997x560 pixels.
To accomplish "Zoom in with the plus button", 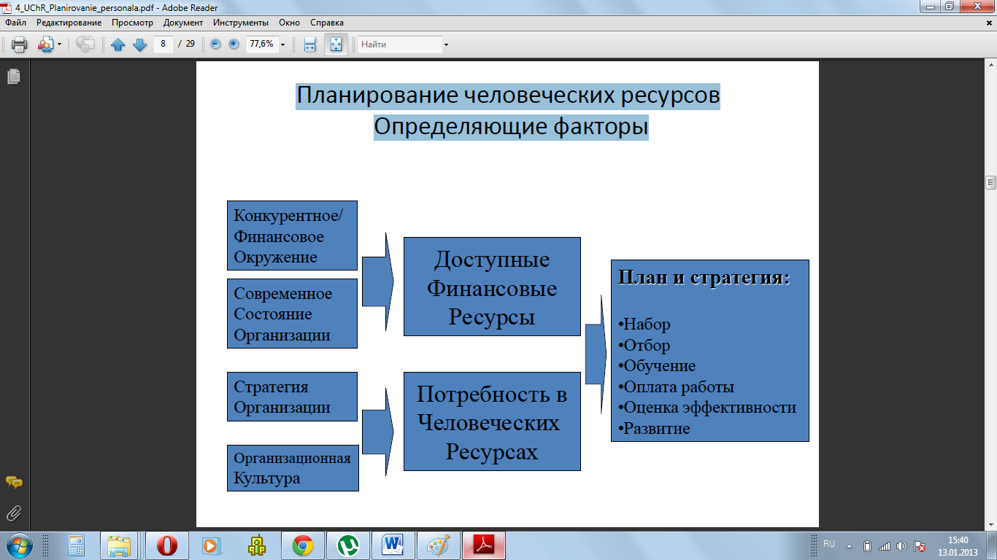I will [x=234, y=44].
